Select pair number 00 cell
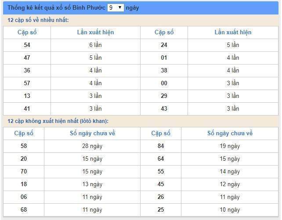Image resolution: width=282 pixels, height=220 pixels. click(164, 83)
